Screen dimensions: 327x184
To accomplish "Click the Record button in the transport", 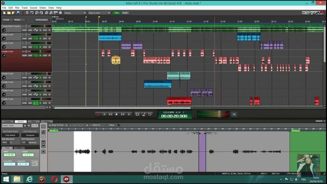I will coord(98,114).
